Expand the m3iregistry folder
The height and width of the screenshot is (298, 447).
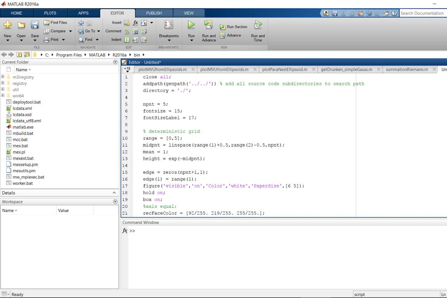2,77
